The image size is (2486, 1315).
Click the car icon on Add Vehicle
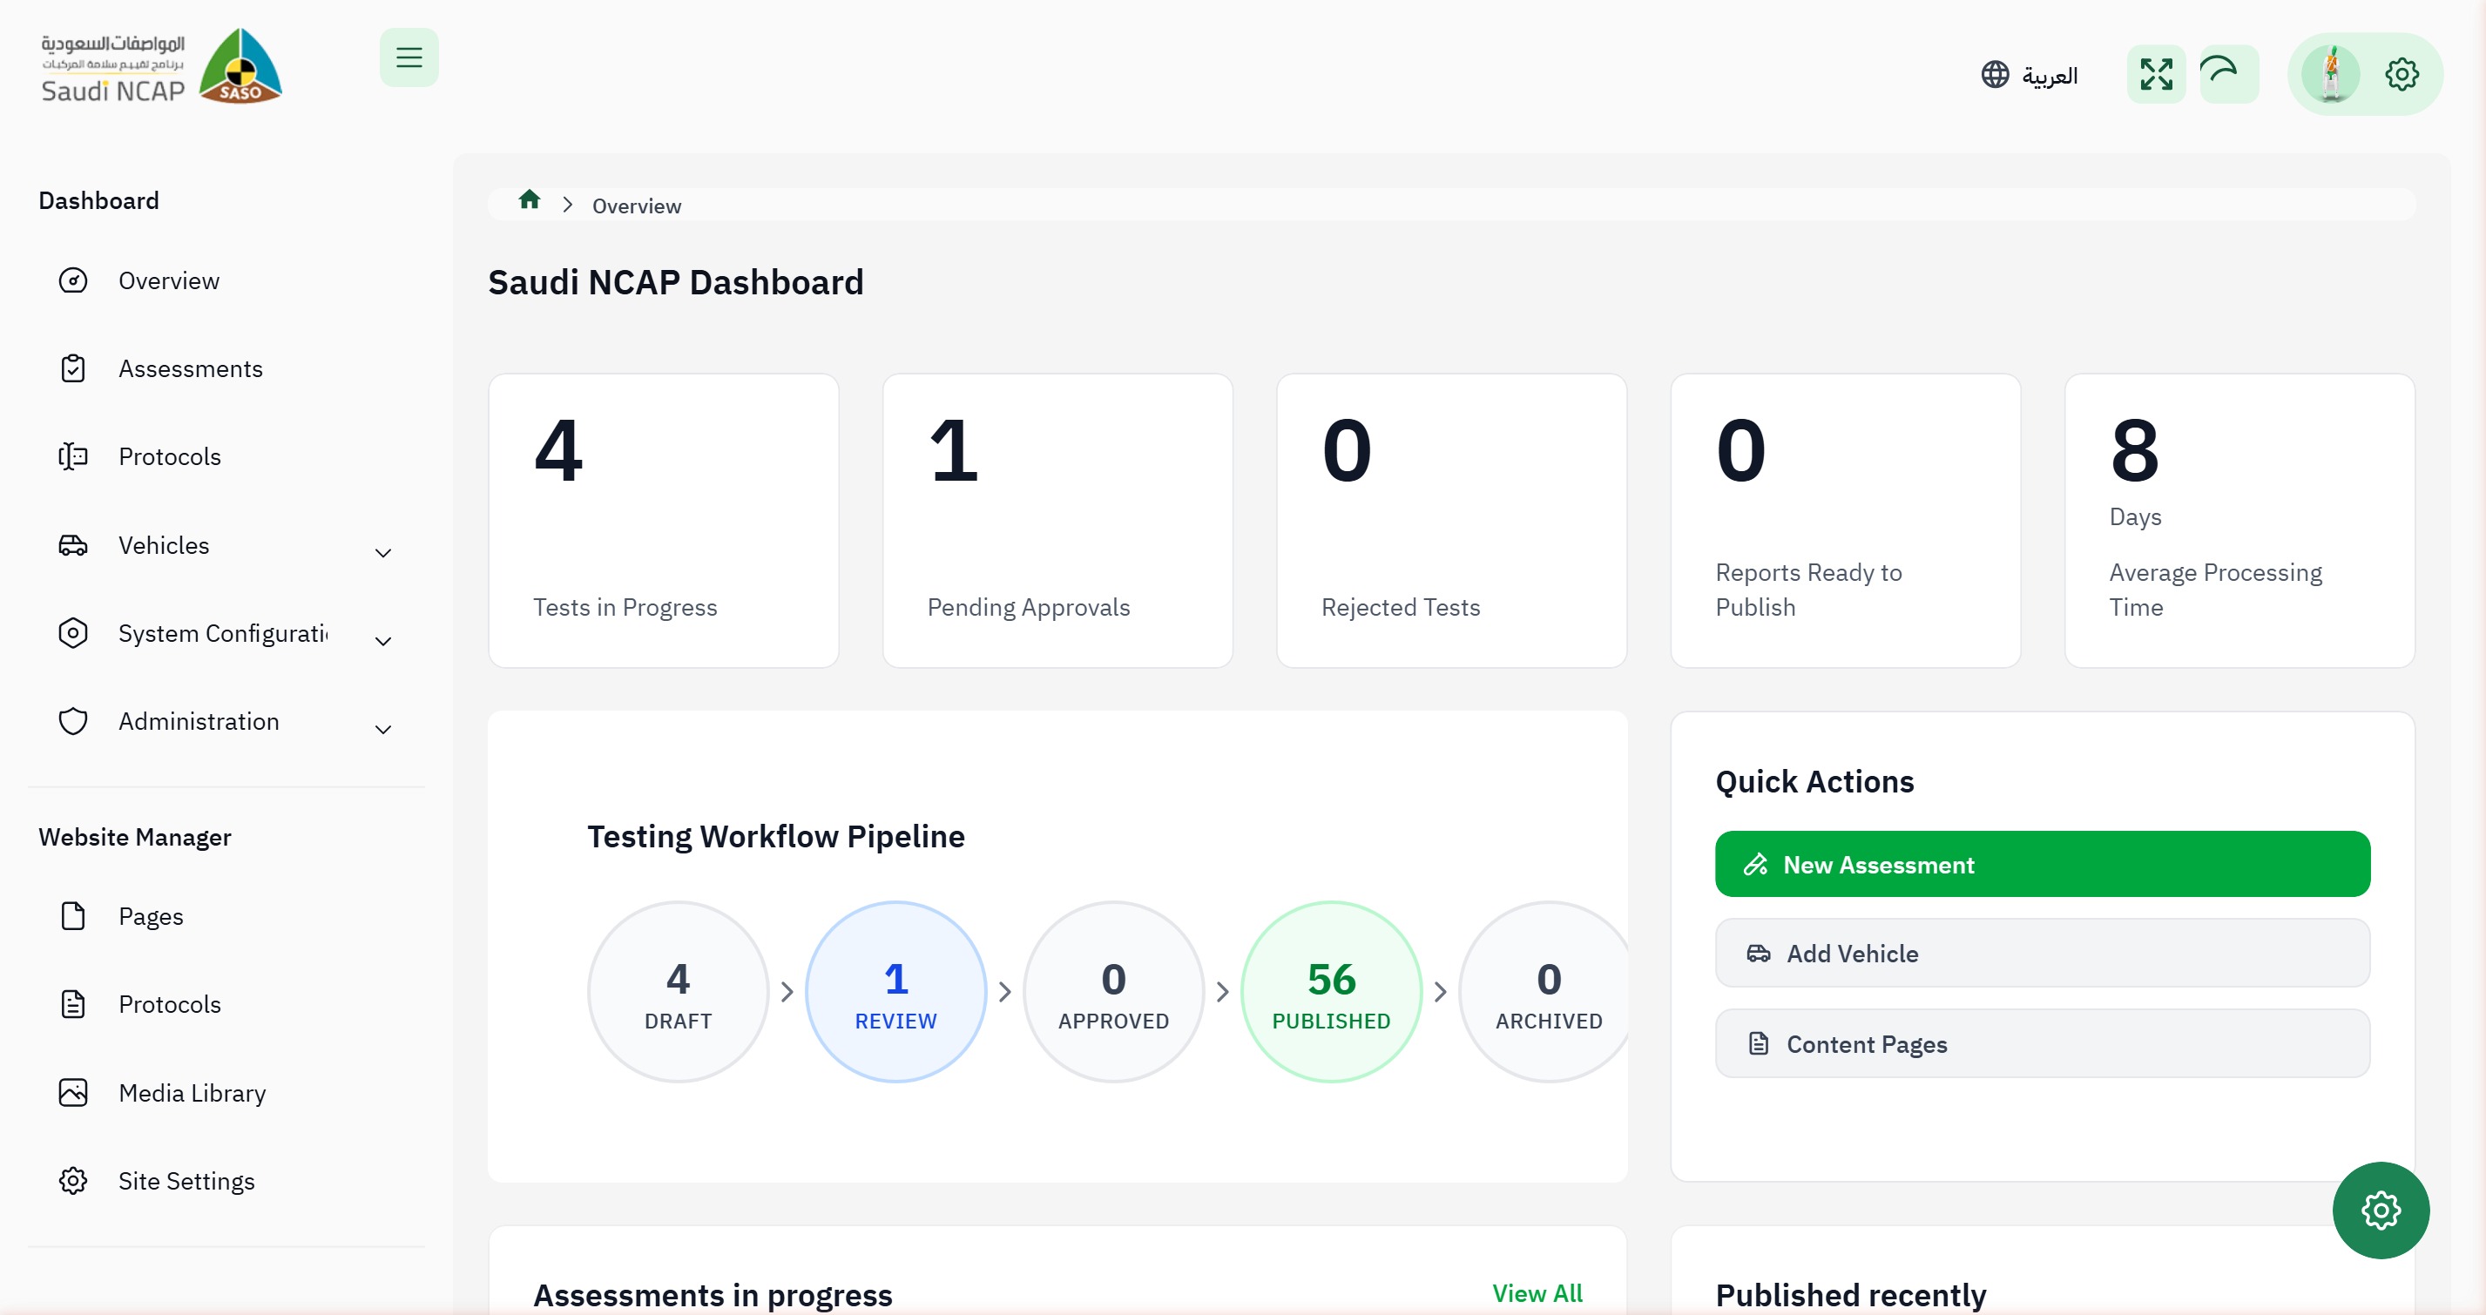[x=1759, y=954]
